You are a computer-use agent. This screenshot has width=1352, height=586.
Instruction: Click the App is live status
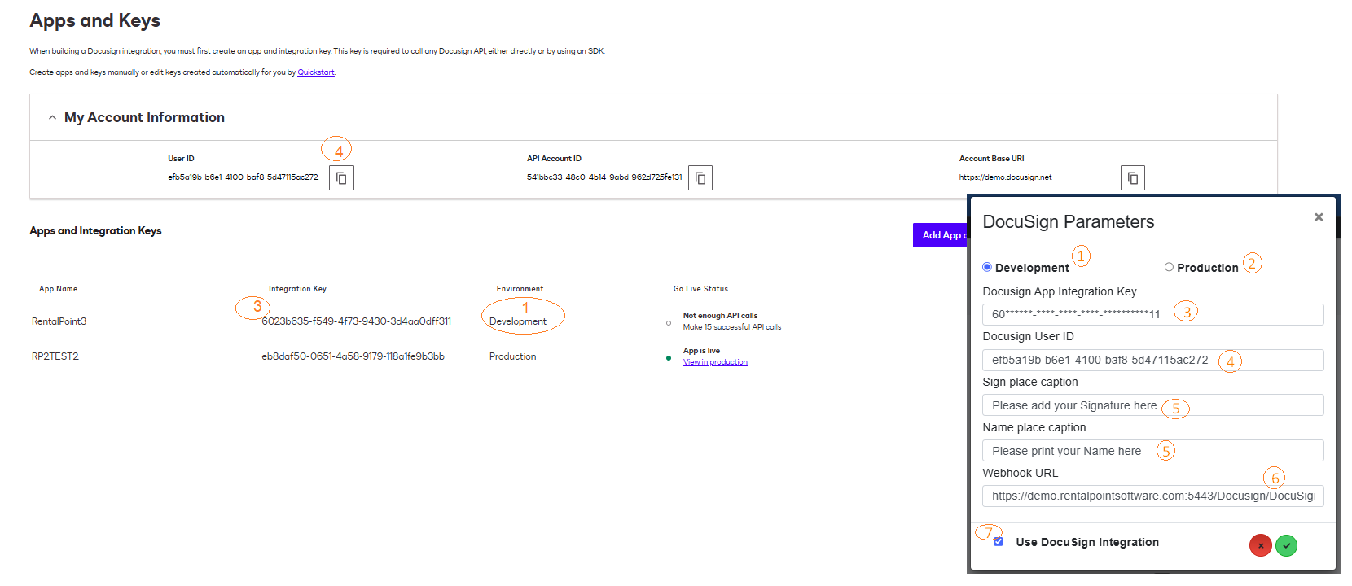click(x=701, y=351)
